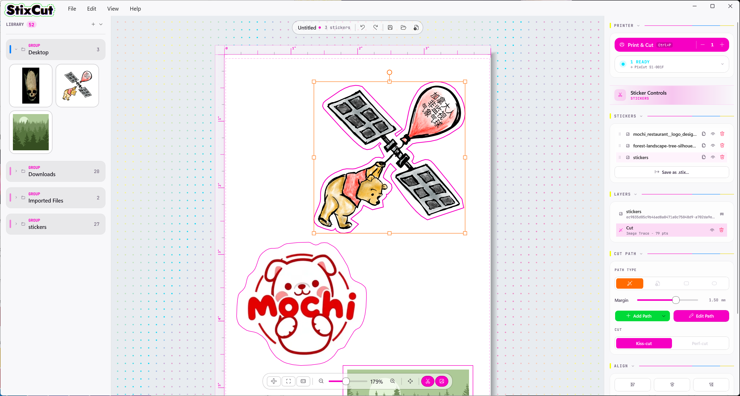Toggle visibility of forest-landscape sticker
740x396 pixels.
coord(713,145)
